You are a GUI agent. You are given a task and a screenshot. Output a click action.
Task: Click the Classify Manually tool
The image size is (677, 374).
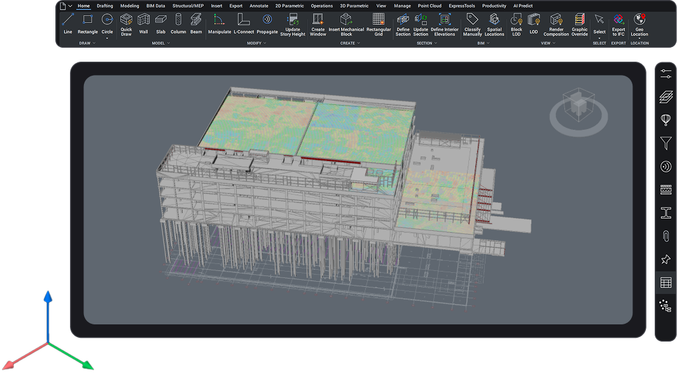[472, 25]
